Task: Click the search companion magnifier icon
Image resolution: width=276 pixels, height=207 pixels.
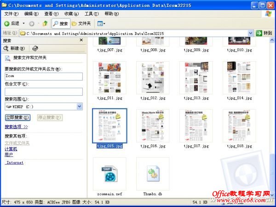Action: (x=7, y=58)
